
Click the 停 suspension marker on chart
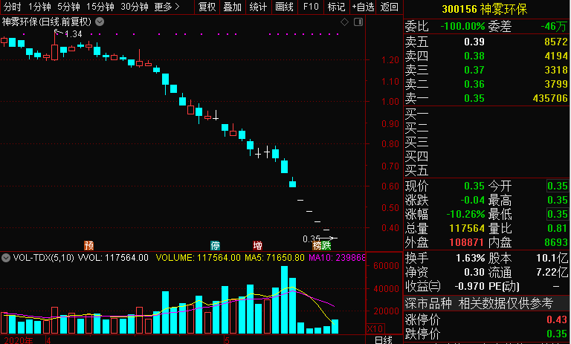(215, 245)
